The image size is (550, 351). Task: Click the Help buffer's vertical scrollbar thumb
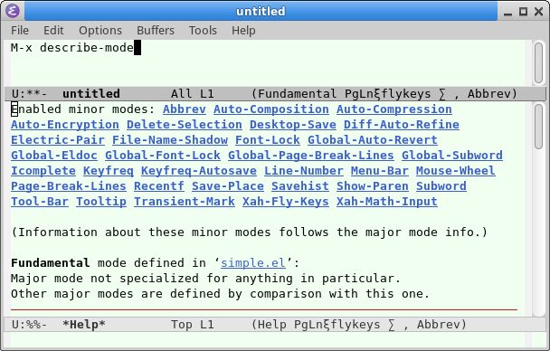point(539,127)
